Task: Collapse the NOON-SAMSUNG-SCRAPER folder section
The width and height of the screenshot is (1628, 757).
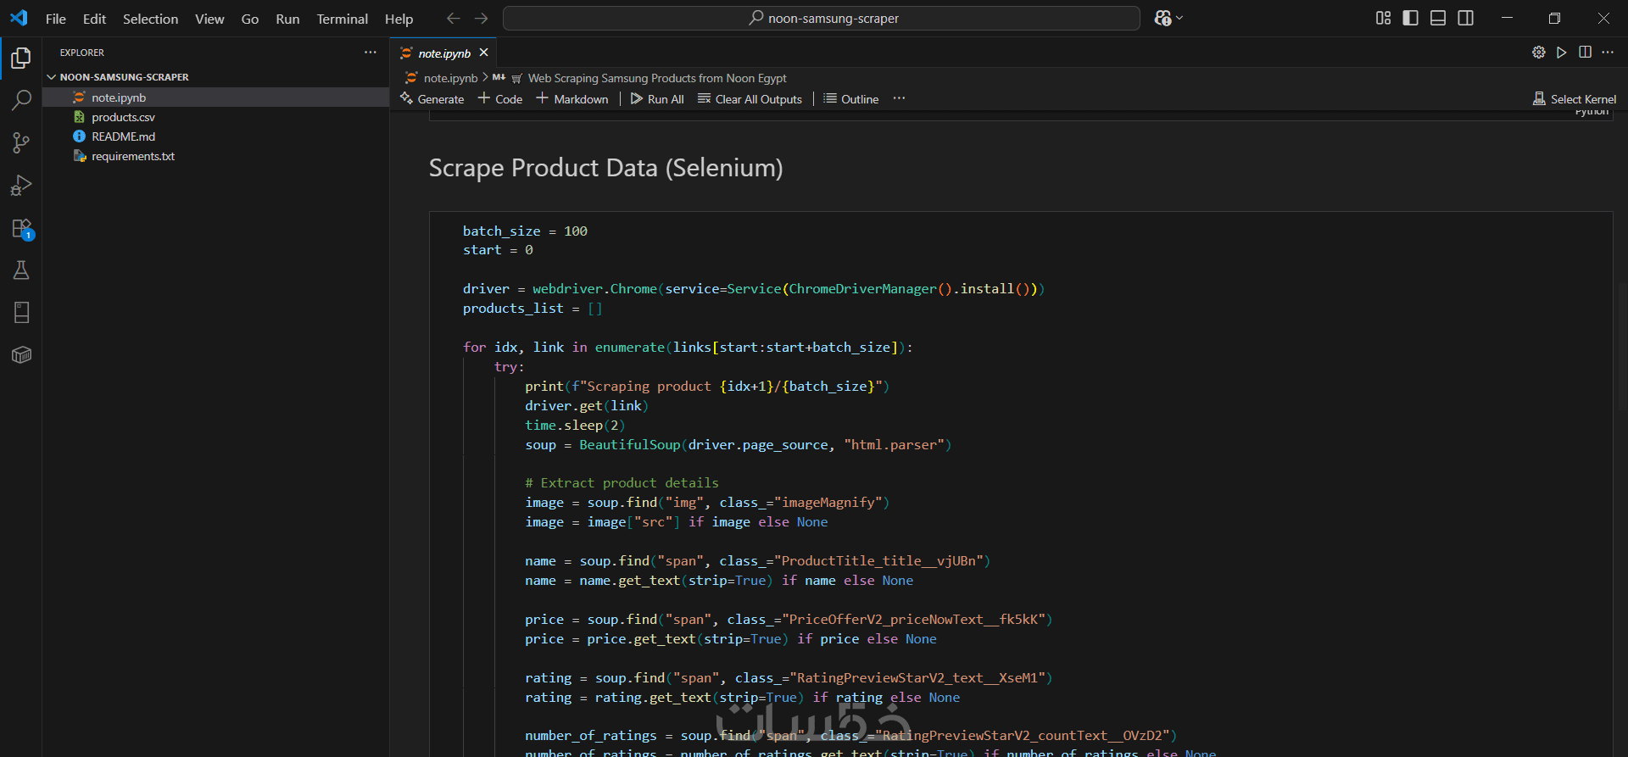Action: (x=52, y=77)
